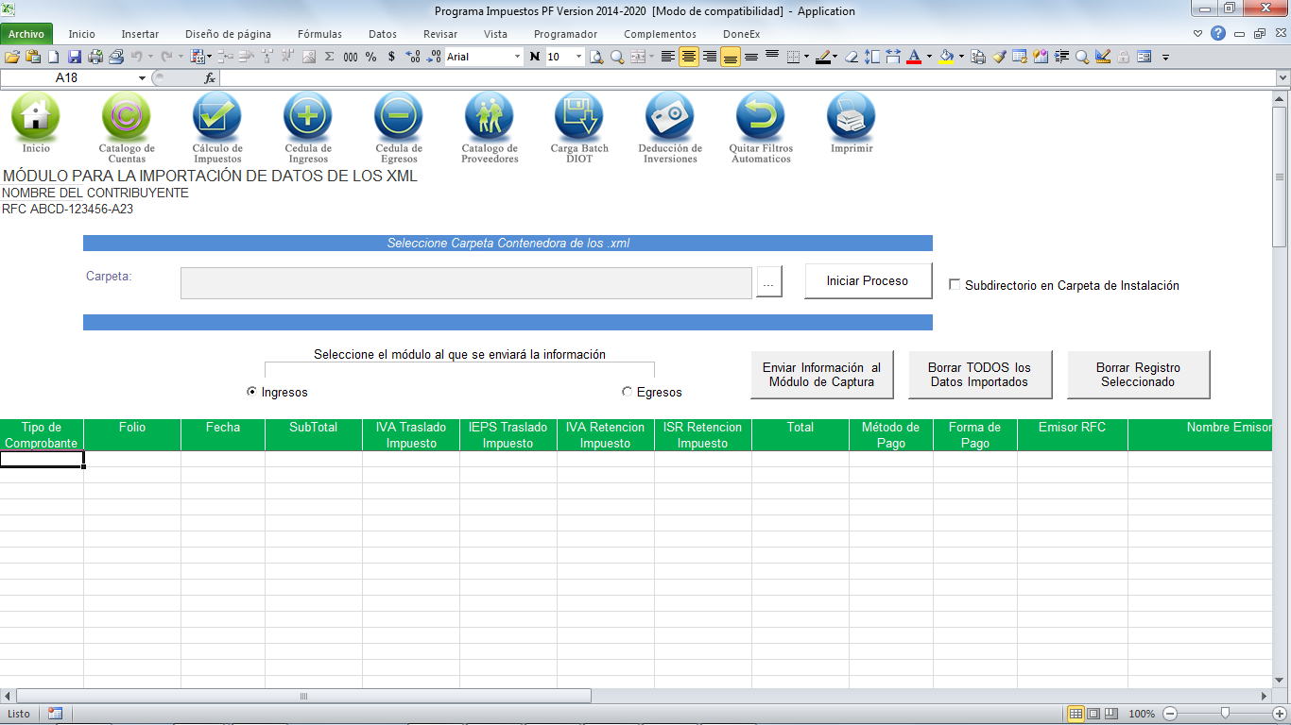Click the Carga Batch DIOT icon
Image resolution: width=1291 pixels, height=725 pixels.
tap(579, 117)
